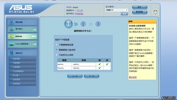Click the 我的FTP伺服器 heading
Image resolution: width=177 pixels, height=100 pixels.
(x=62, y=40)
